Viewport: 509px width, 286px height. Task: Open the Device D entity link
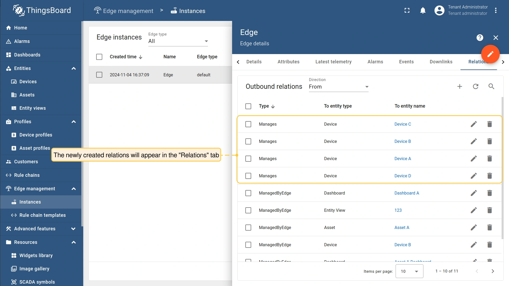click(402, 176)
